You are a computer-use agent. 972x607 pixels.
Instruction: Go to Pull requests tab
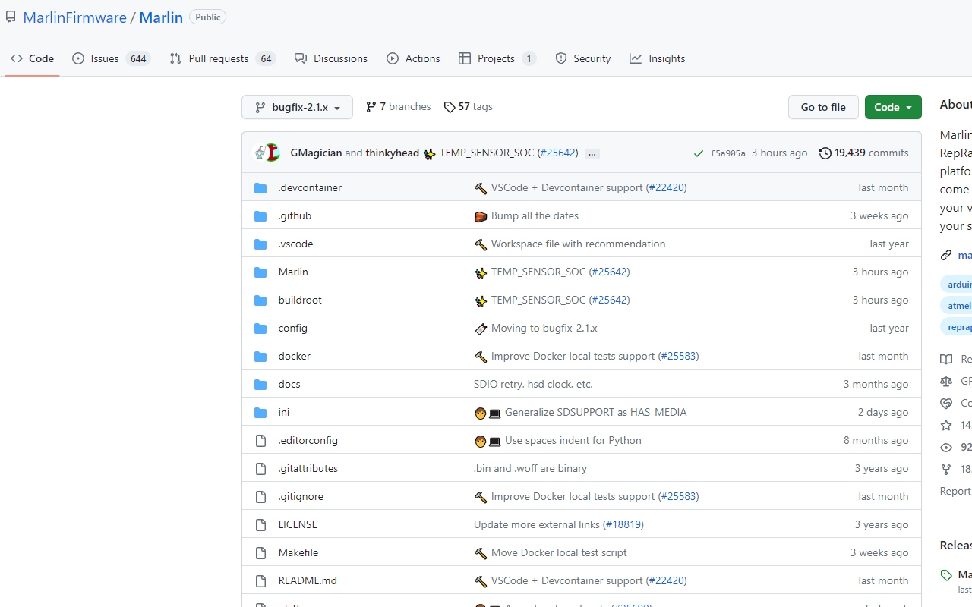tap(222, 58)
